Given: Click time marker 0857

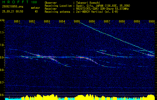Looking at the screenshot, I should coord(107,21).
